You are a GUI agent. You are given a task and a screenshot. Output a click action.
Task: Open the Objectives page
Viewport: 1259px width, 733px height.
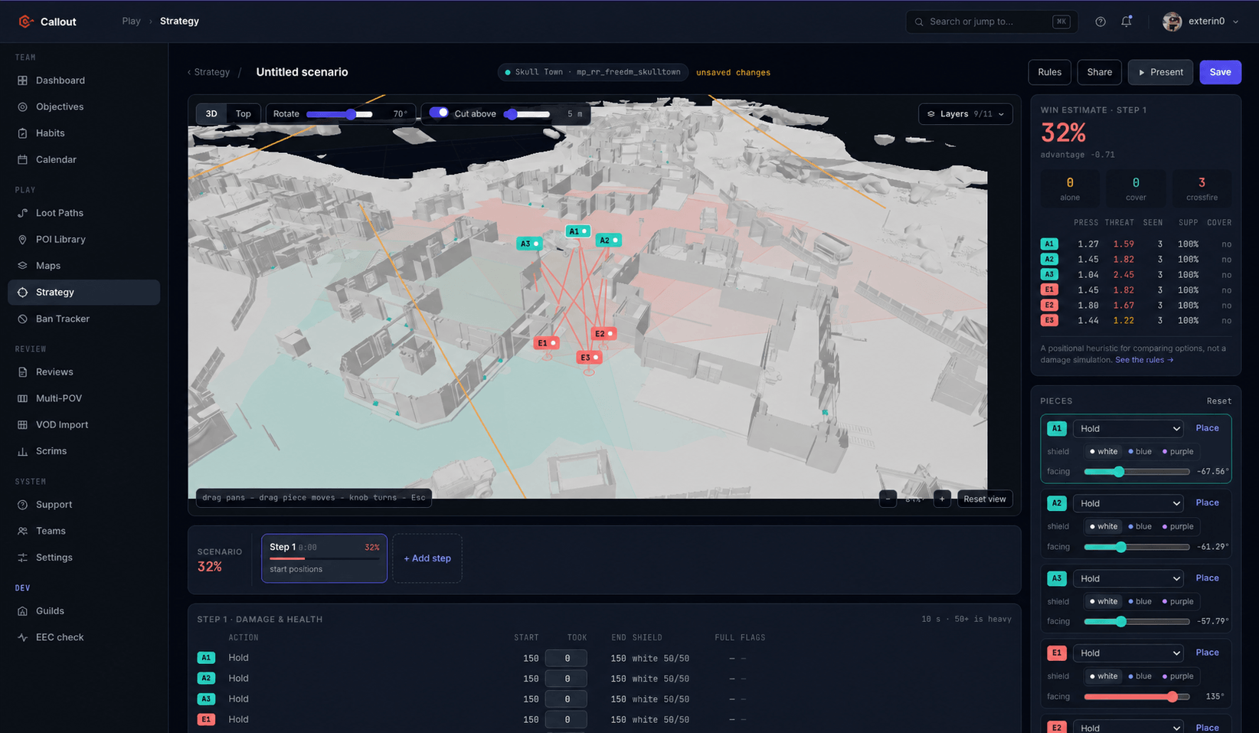83,106
